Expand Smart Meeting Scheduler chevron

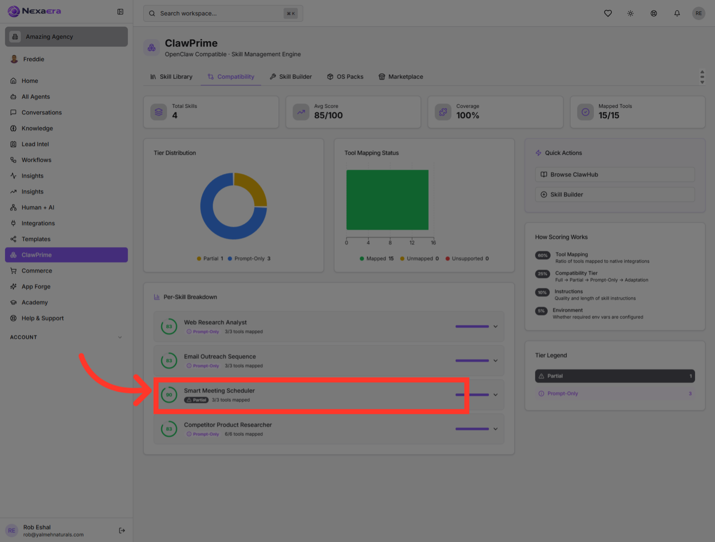click(x=495, y=395)
